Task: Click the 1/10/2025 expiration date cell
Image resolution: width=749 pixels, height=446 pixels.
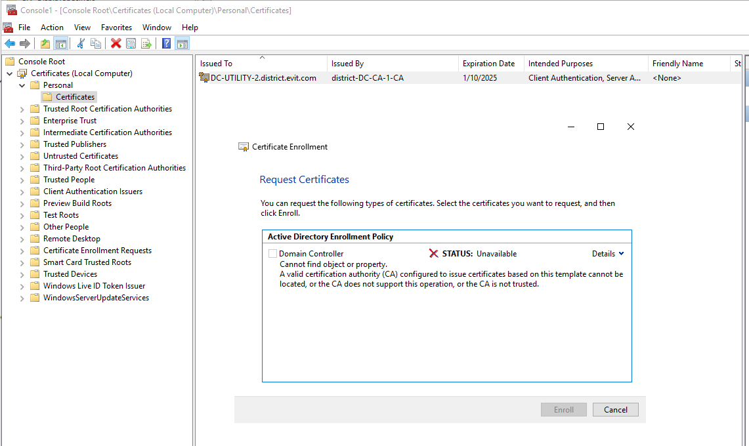Action: pos(480,78)
